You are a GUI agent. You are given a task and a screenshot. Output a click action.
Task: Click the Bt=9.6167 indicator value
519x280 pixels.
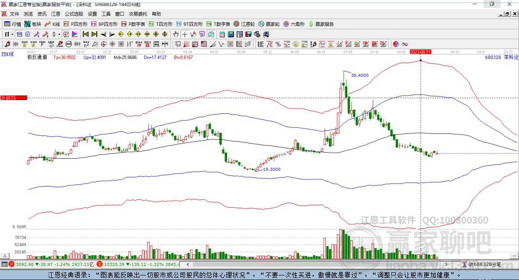[x=183, y=57]
